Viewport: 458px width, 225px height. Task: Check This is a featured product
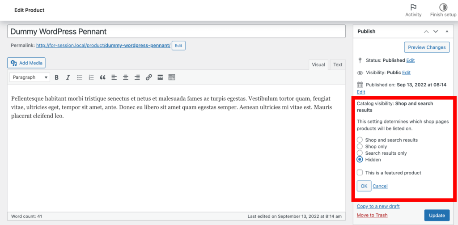coord(360,173)
